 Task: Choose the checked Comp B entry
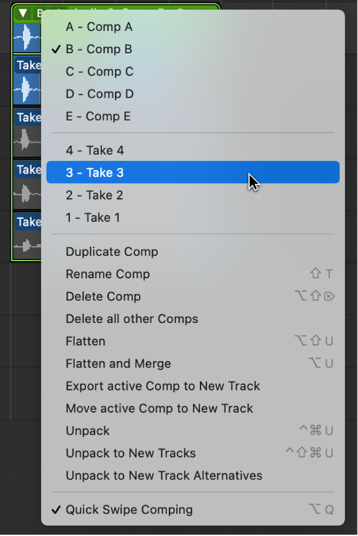(99, 49)
